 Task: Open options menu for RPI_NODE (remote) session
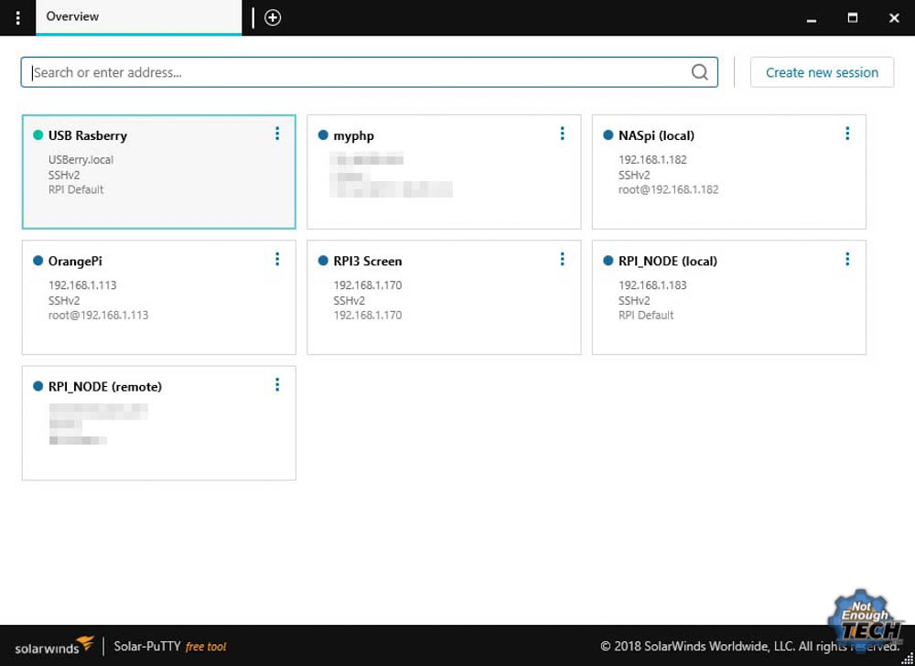[277, 384]
